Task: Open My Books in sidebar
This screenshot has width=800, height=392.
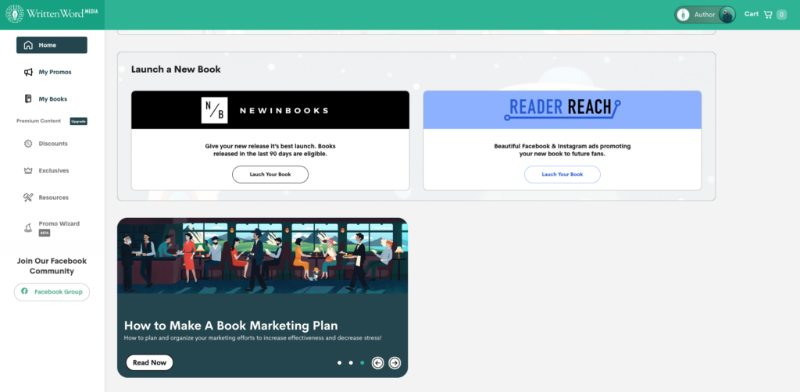Action: [x=52, y=99]
